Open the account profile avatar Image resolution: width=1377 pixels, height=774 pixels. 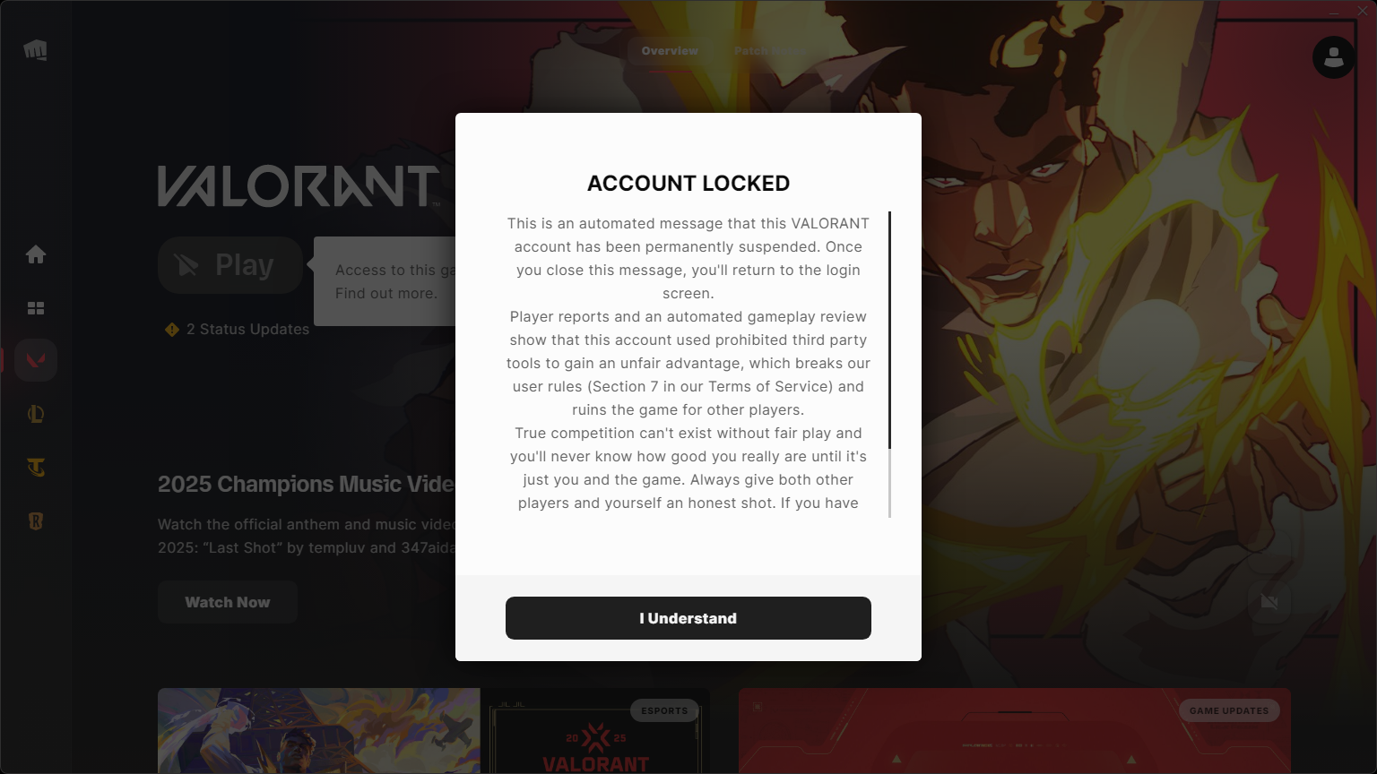click(x=1334, y=57)
